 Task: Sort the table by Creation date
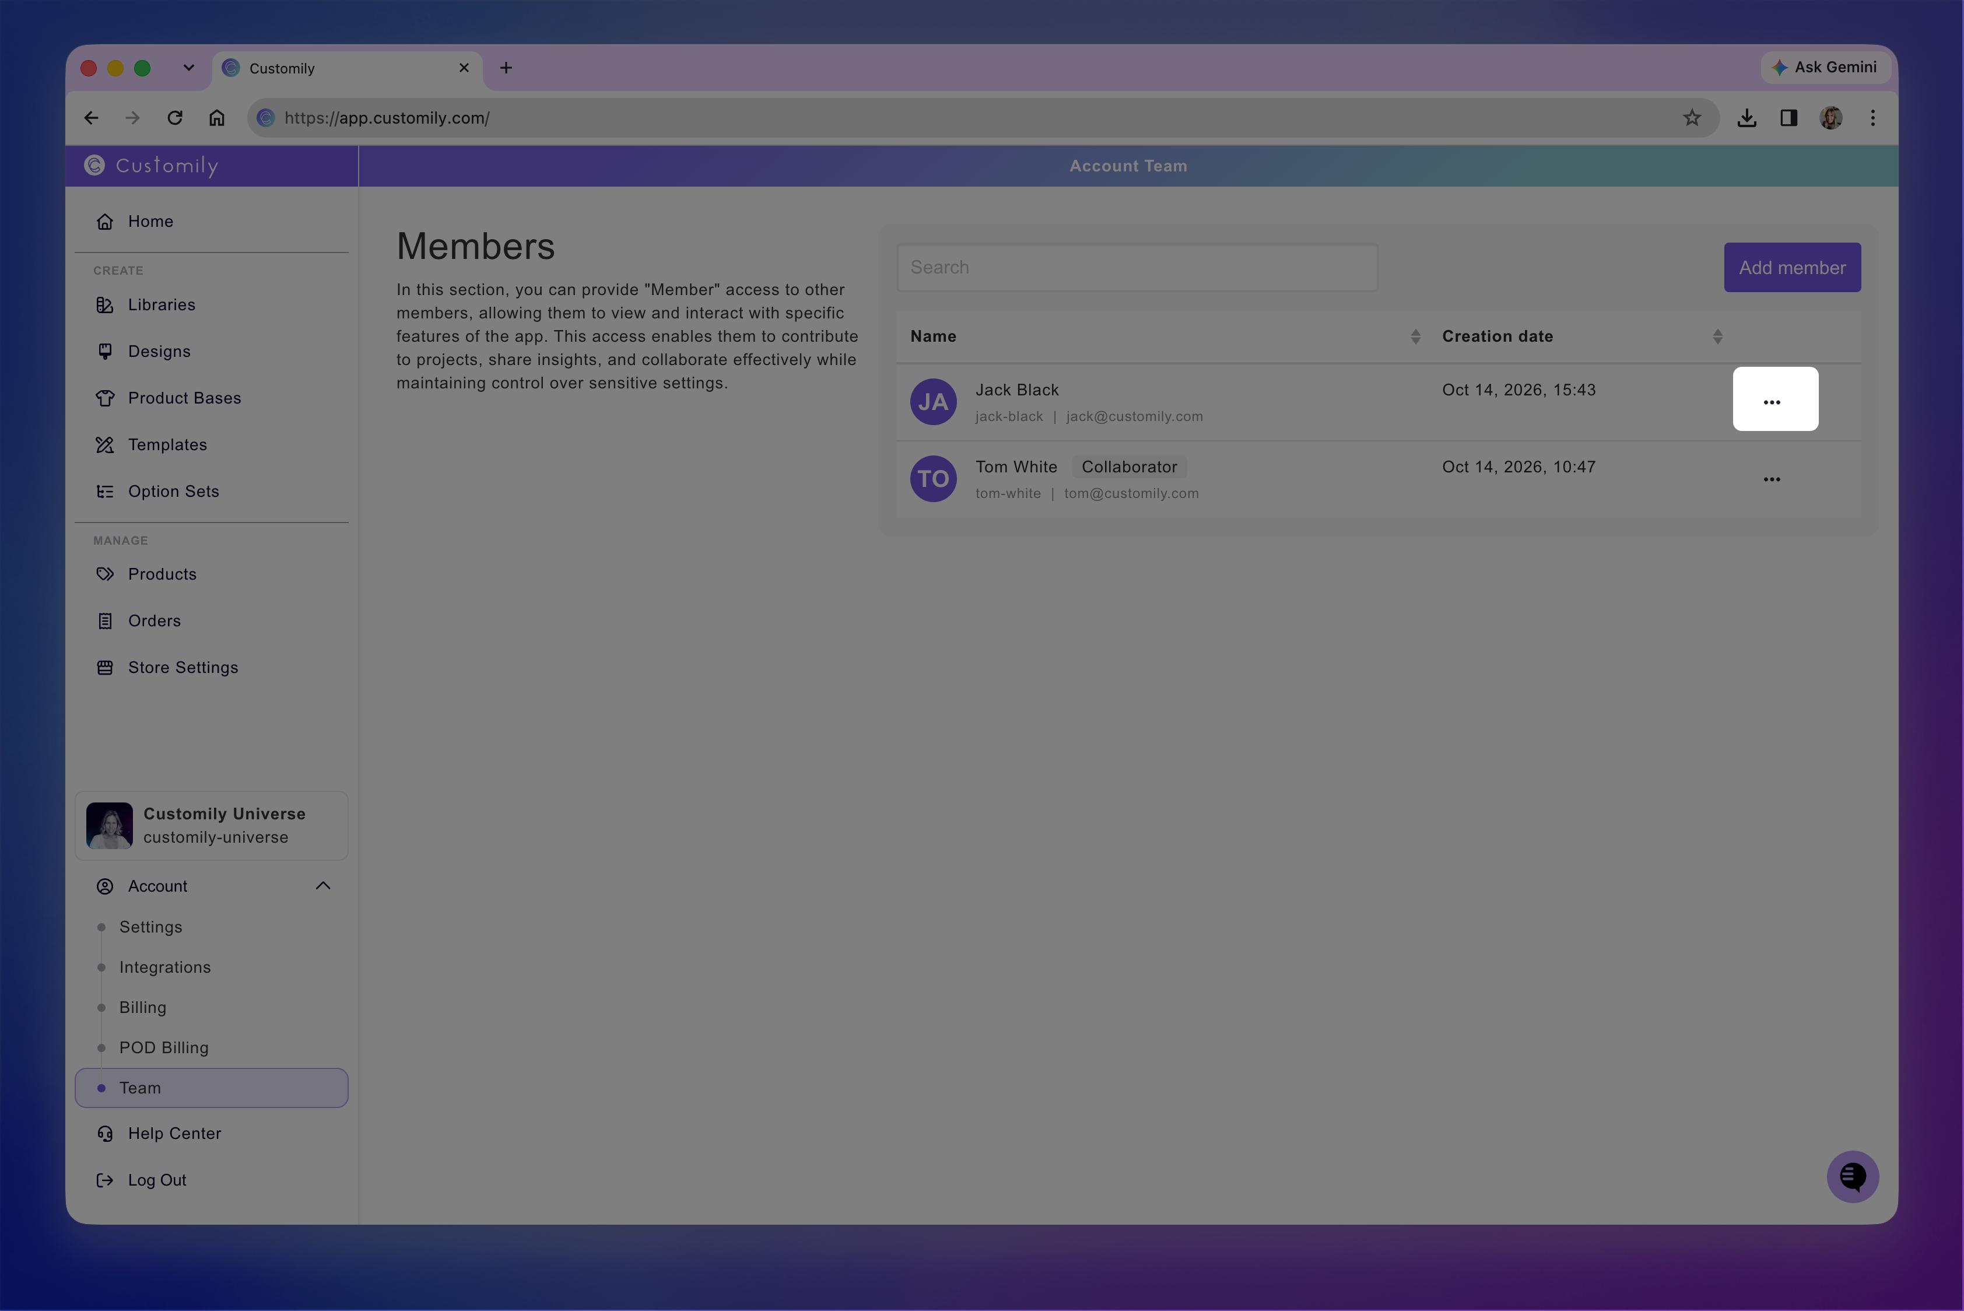click(1717, 336)
